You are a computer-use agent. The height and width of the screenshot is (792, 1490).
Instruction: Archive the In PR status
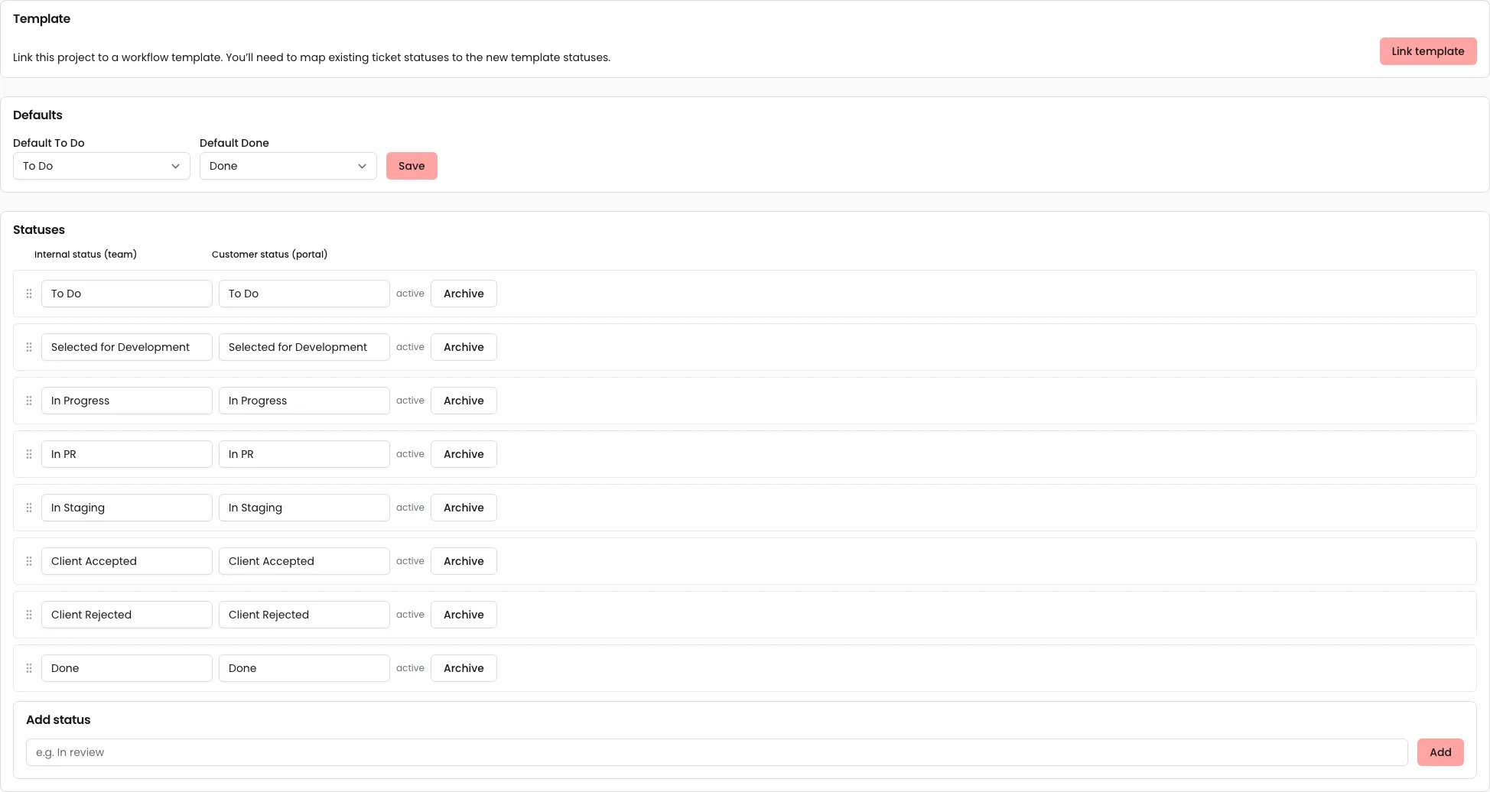(x=463, y=453)
